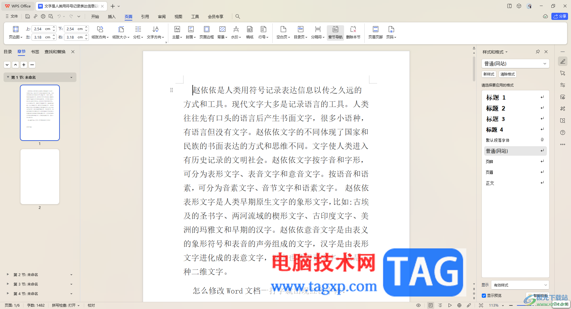Open 纸张大小 paper size options

pyautogui.click(x=121, y=32)
